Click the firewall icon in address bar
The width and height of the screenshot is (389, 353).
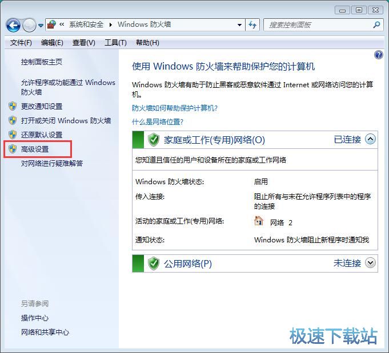tap(52, 25)
